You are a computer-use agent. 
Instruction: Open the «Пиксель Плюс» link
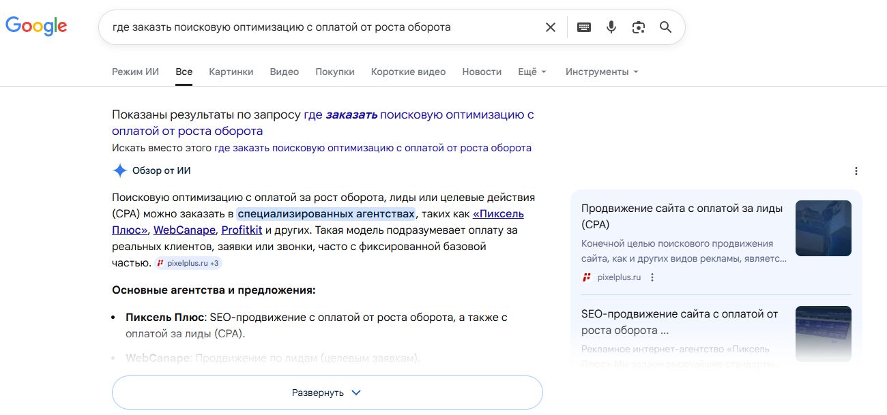pyautogui.click(x=498, y=214)
